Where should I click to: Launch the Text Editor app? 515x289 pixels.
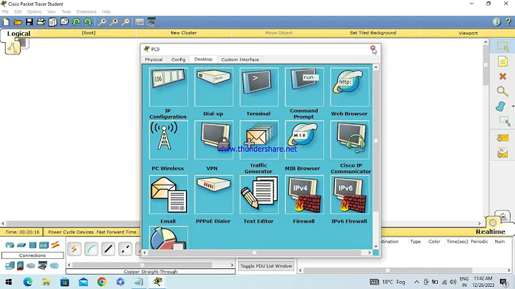[x=259, y=195]
